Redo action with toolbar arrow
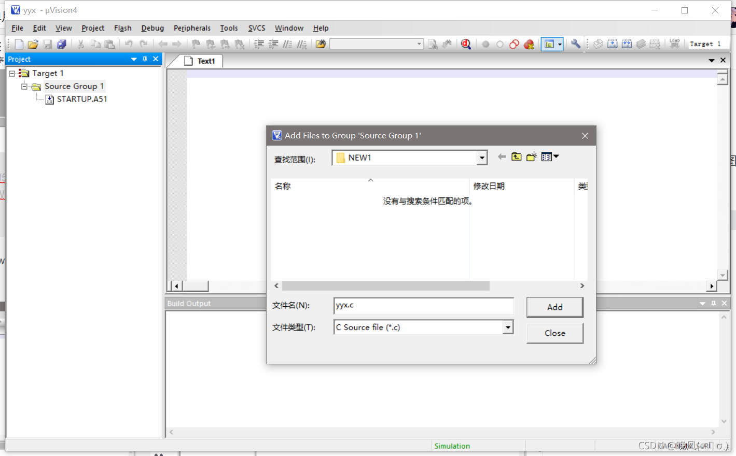Screen dimensions: 736x456 144,45
